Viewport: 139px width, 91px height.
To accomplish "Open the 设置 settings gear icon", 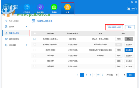I will point(67,7).
